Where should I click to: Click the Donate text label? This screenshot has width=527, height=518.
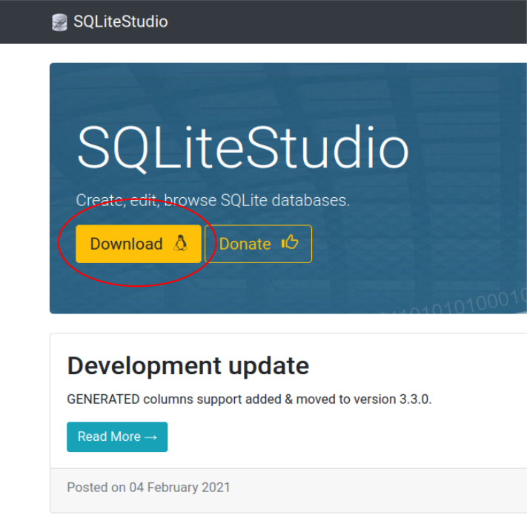coord(245,244)
